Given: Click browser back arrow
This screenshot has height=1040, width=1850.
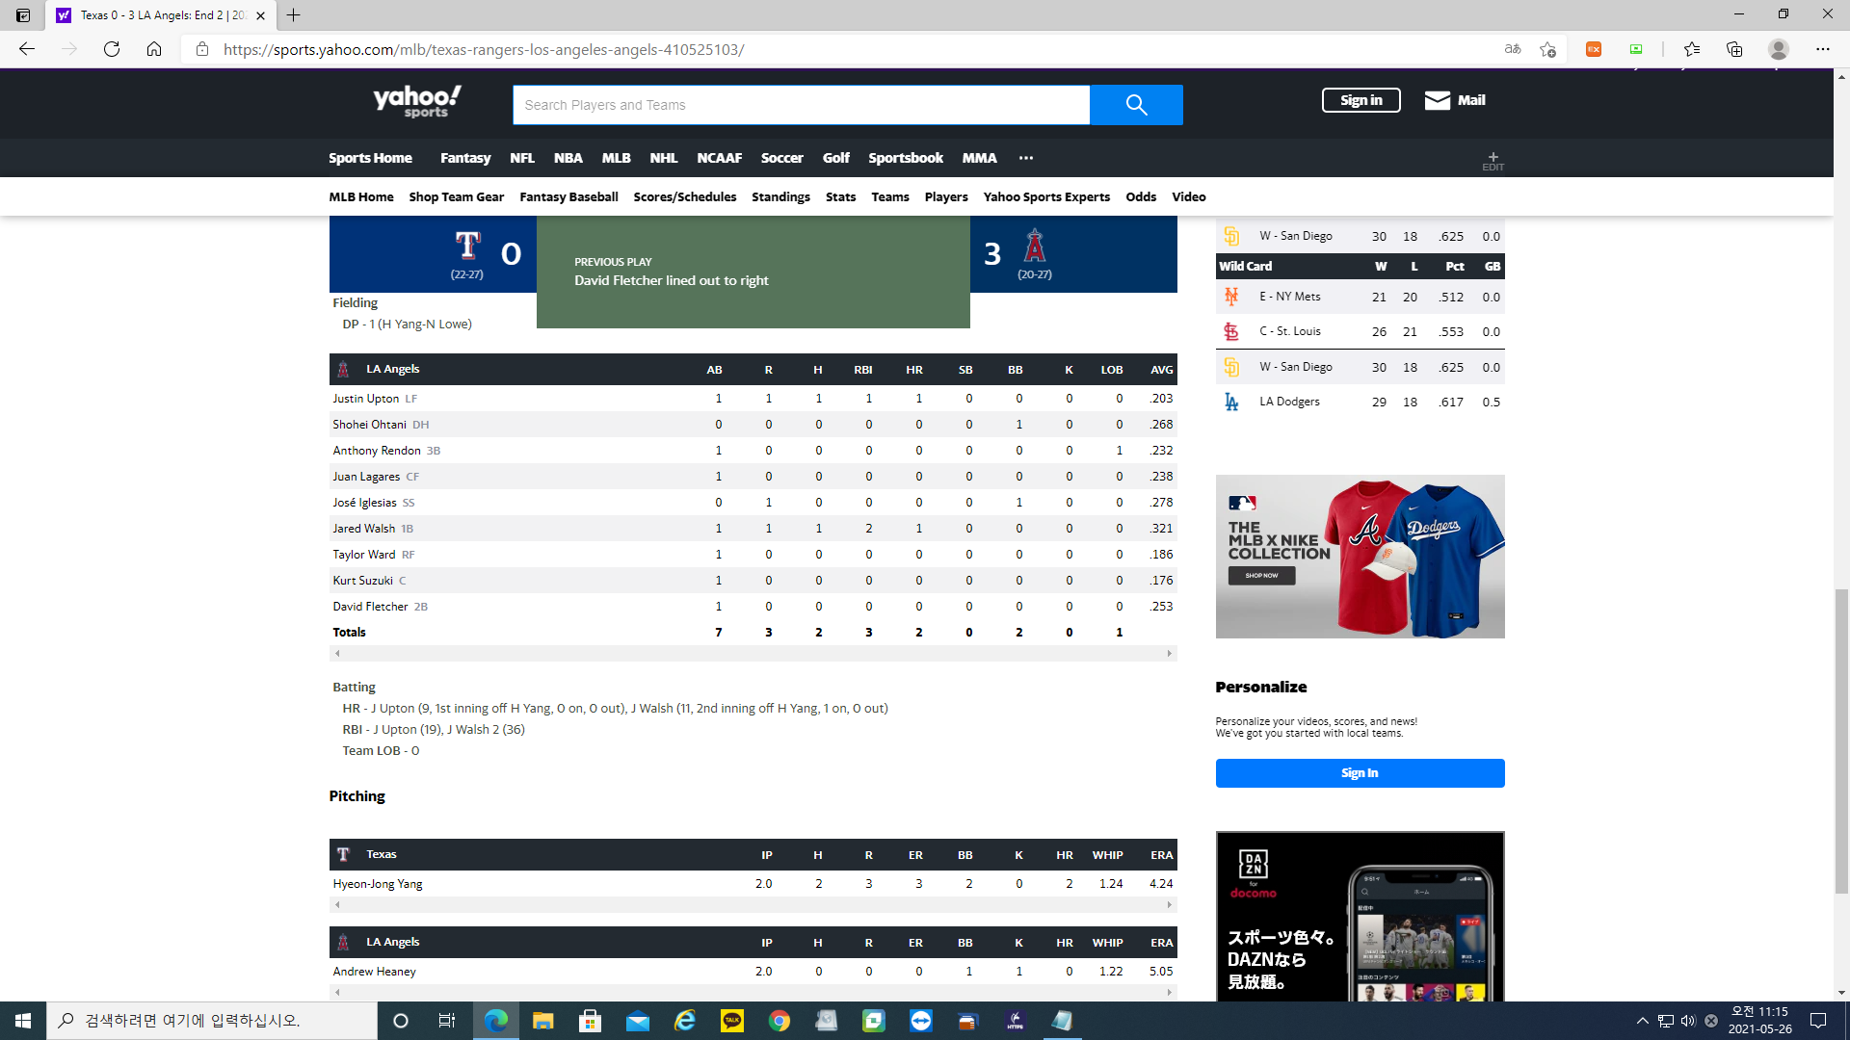Looking at the screenshot, I should [27, 49].
